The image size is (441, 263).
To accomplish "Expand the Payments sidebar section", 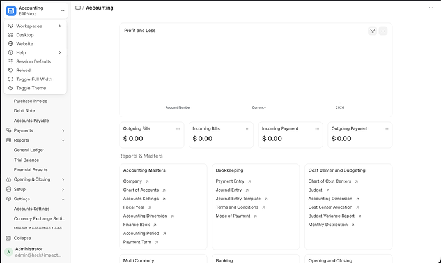I will click(x=63, y=130).
